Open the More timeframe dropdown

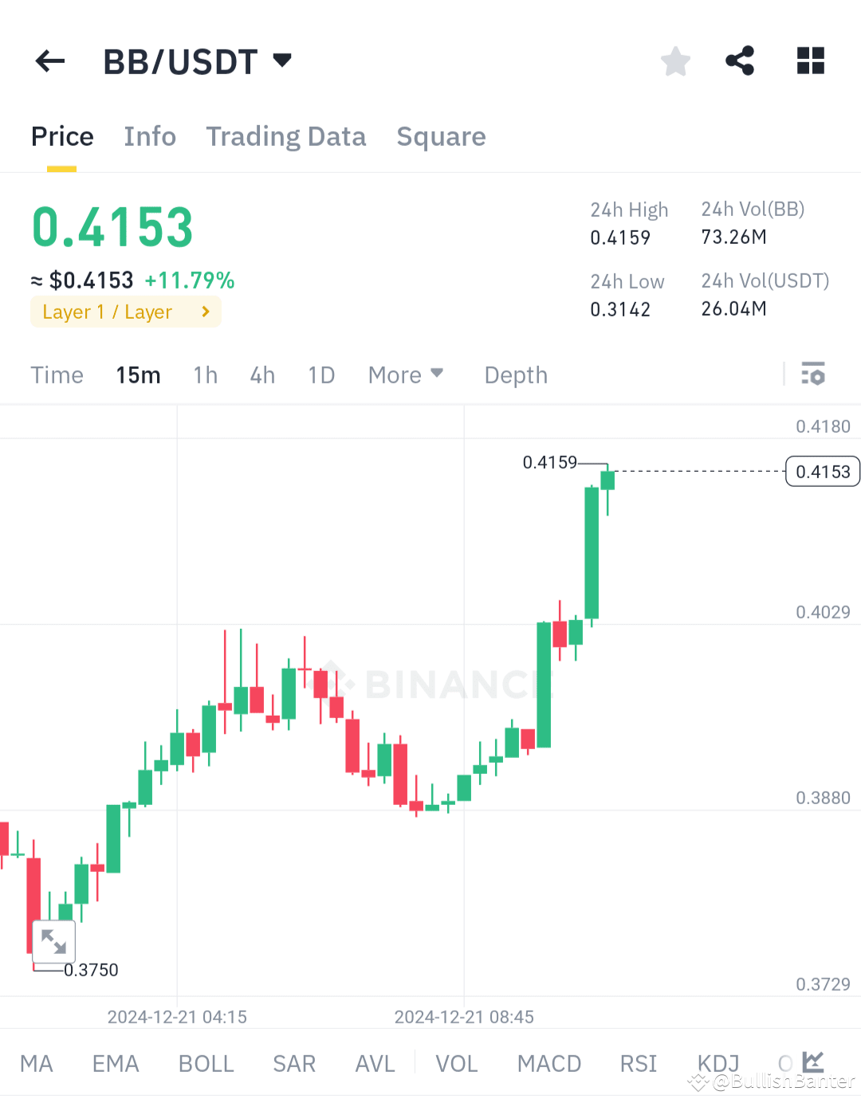tap(406, 374)
